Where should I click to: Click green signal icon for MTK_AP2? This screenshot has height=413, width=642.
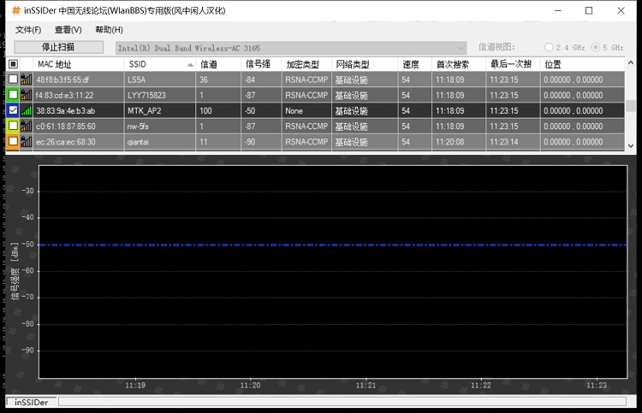pos(26,110)
